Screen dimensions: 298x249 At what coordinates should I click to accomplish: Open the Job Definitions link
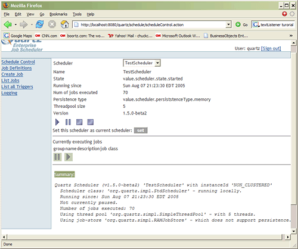point(17,68)
